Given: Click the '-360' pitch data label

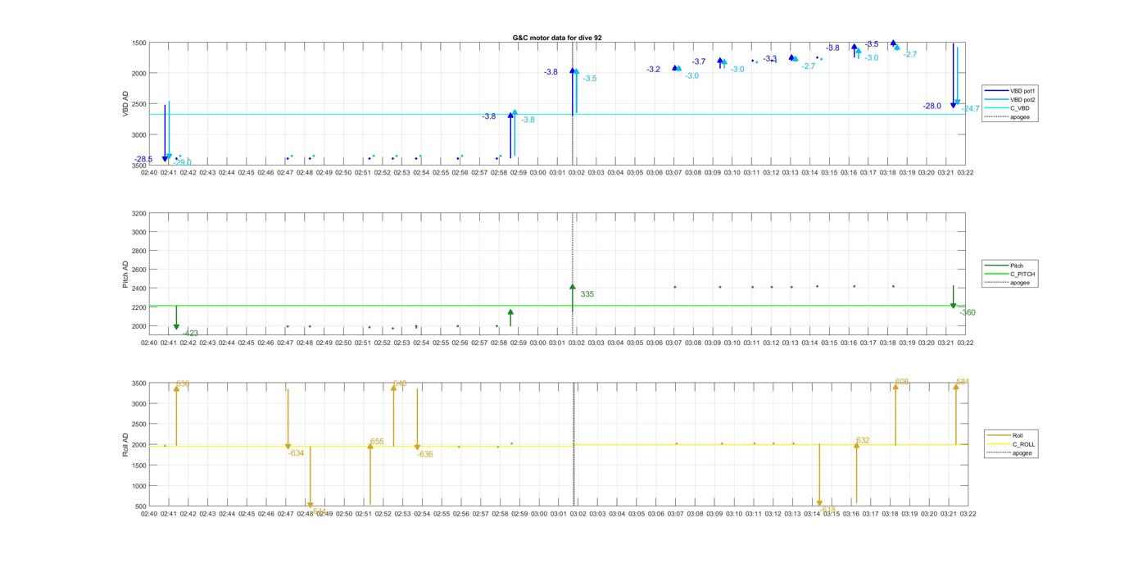Looking at the screenshot, I should coord(968,313).
